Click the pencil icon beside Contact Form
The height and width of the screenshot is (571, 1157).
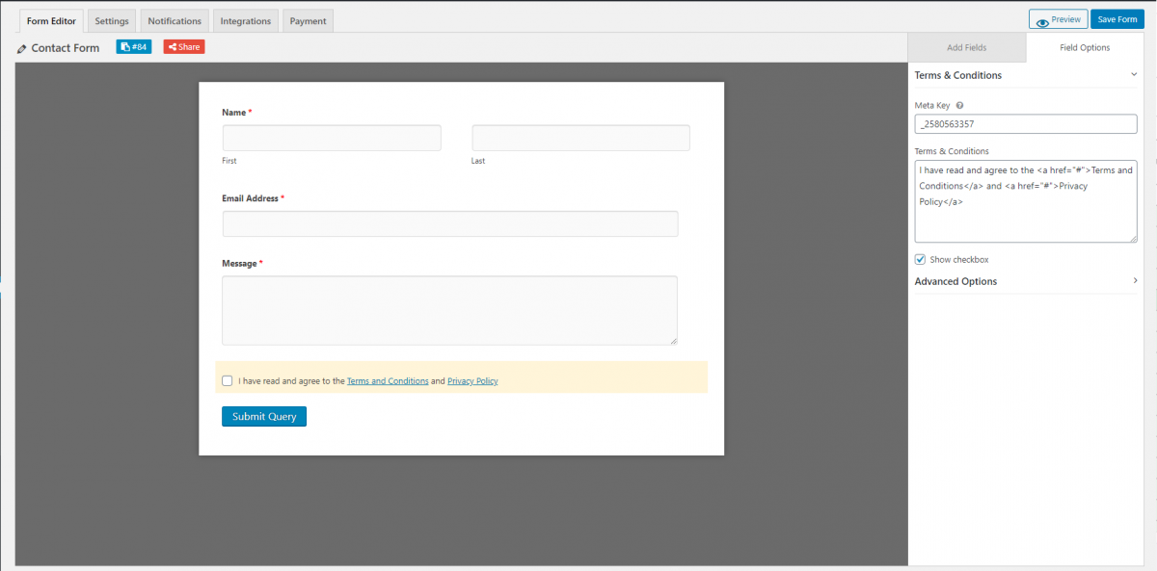[22, 48]
